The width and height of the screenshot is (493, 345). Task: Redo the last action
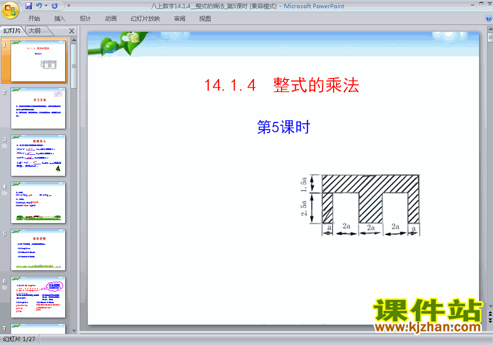click(x=55, y=6)
